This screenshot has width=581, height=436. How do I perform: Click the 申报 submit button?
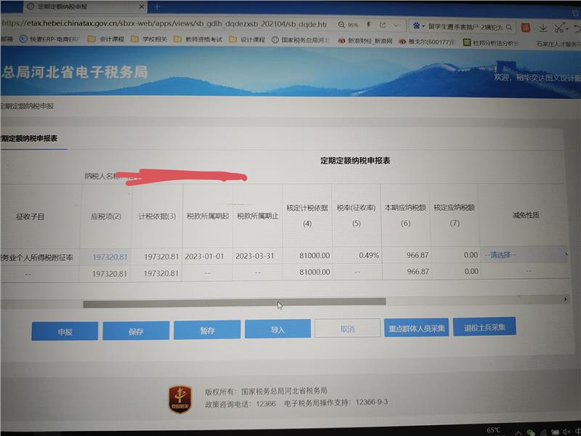65,331
